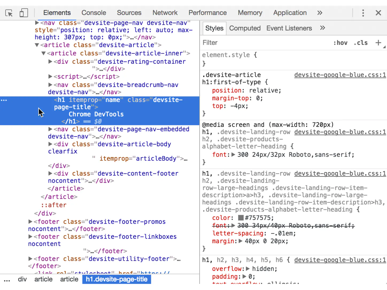Expand the devsite-content-footer div
387x290 pixels.
(x=50, y=174)
